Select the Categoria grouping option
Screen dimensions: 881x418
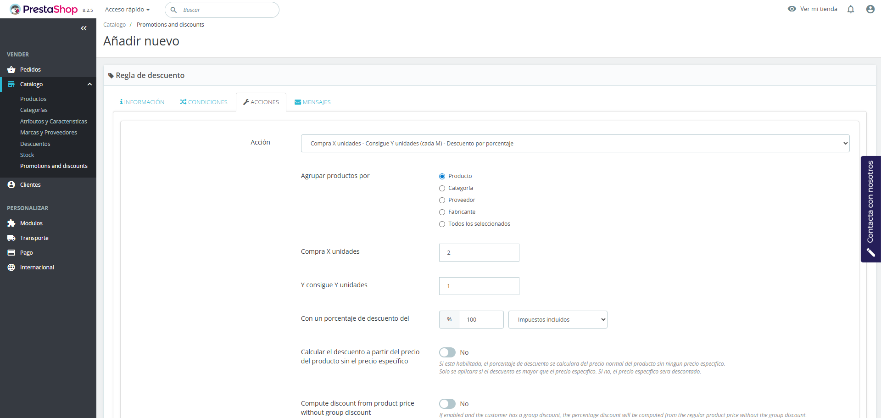pyautogui.click(x=442, y=189)
